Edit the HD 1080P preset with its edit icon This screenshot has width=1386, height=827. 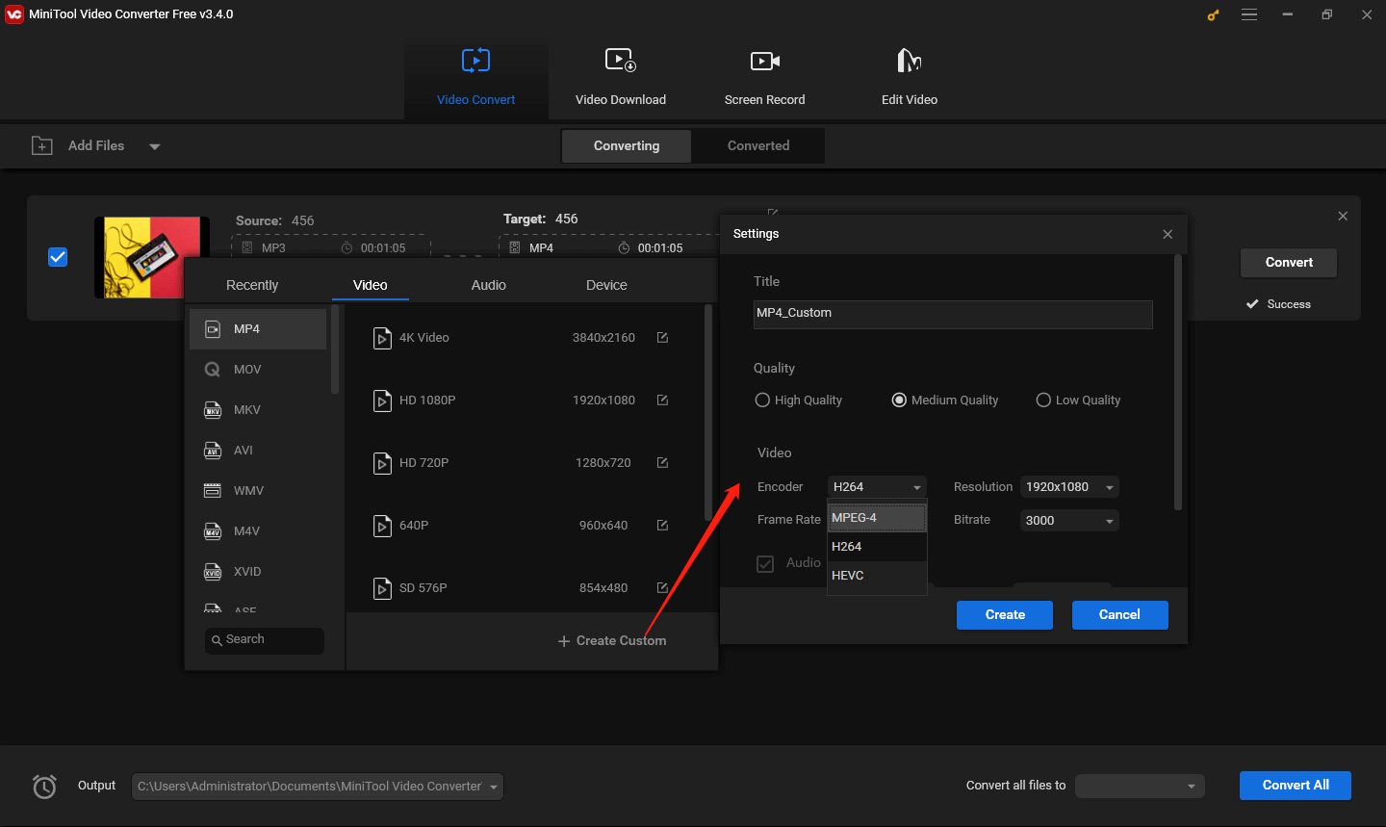pos(662,400)
